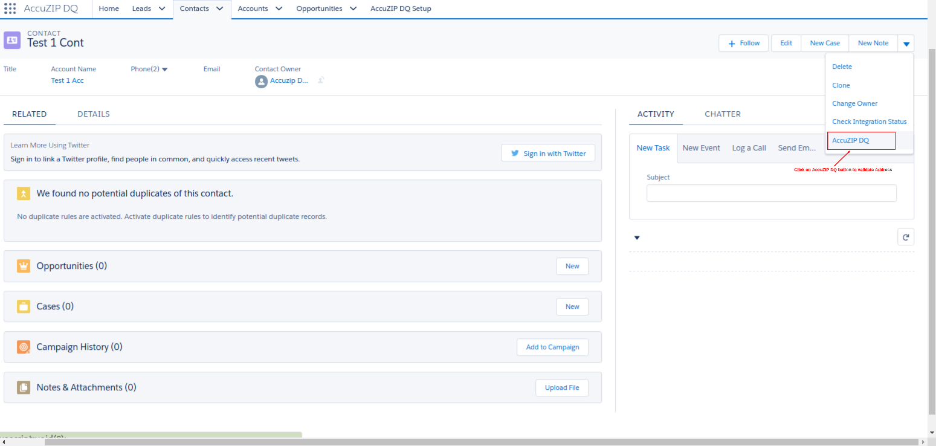This screenshot has width=936, height=446.
Task: Click the Contact Owner avatar icon
Action: tap(261, 81)
